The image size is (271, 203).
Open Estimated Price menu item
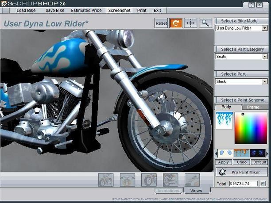86,11
